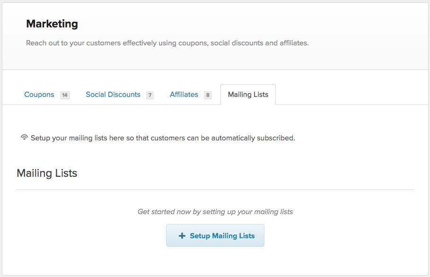Click the 'Setup your mailing lists here' hint text
Viewport: 430px width, 277px height.
[163, 138]
